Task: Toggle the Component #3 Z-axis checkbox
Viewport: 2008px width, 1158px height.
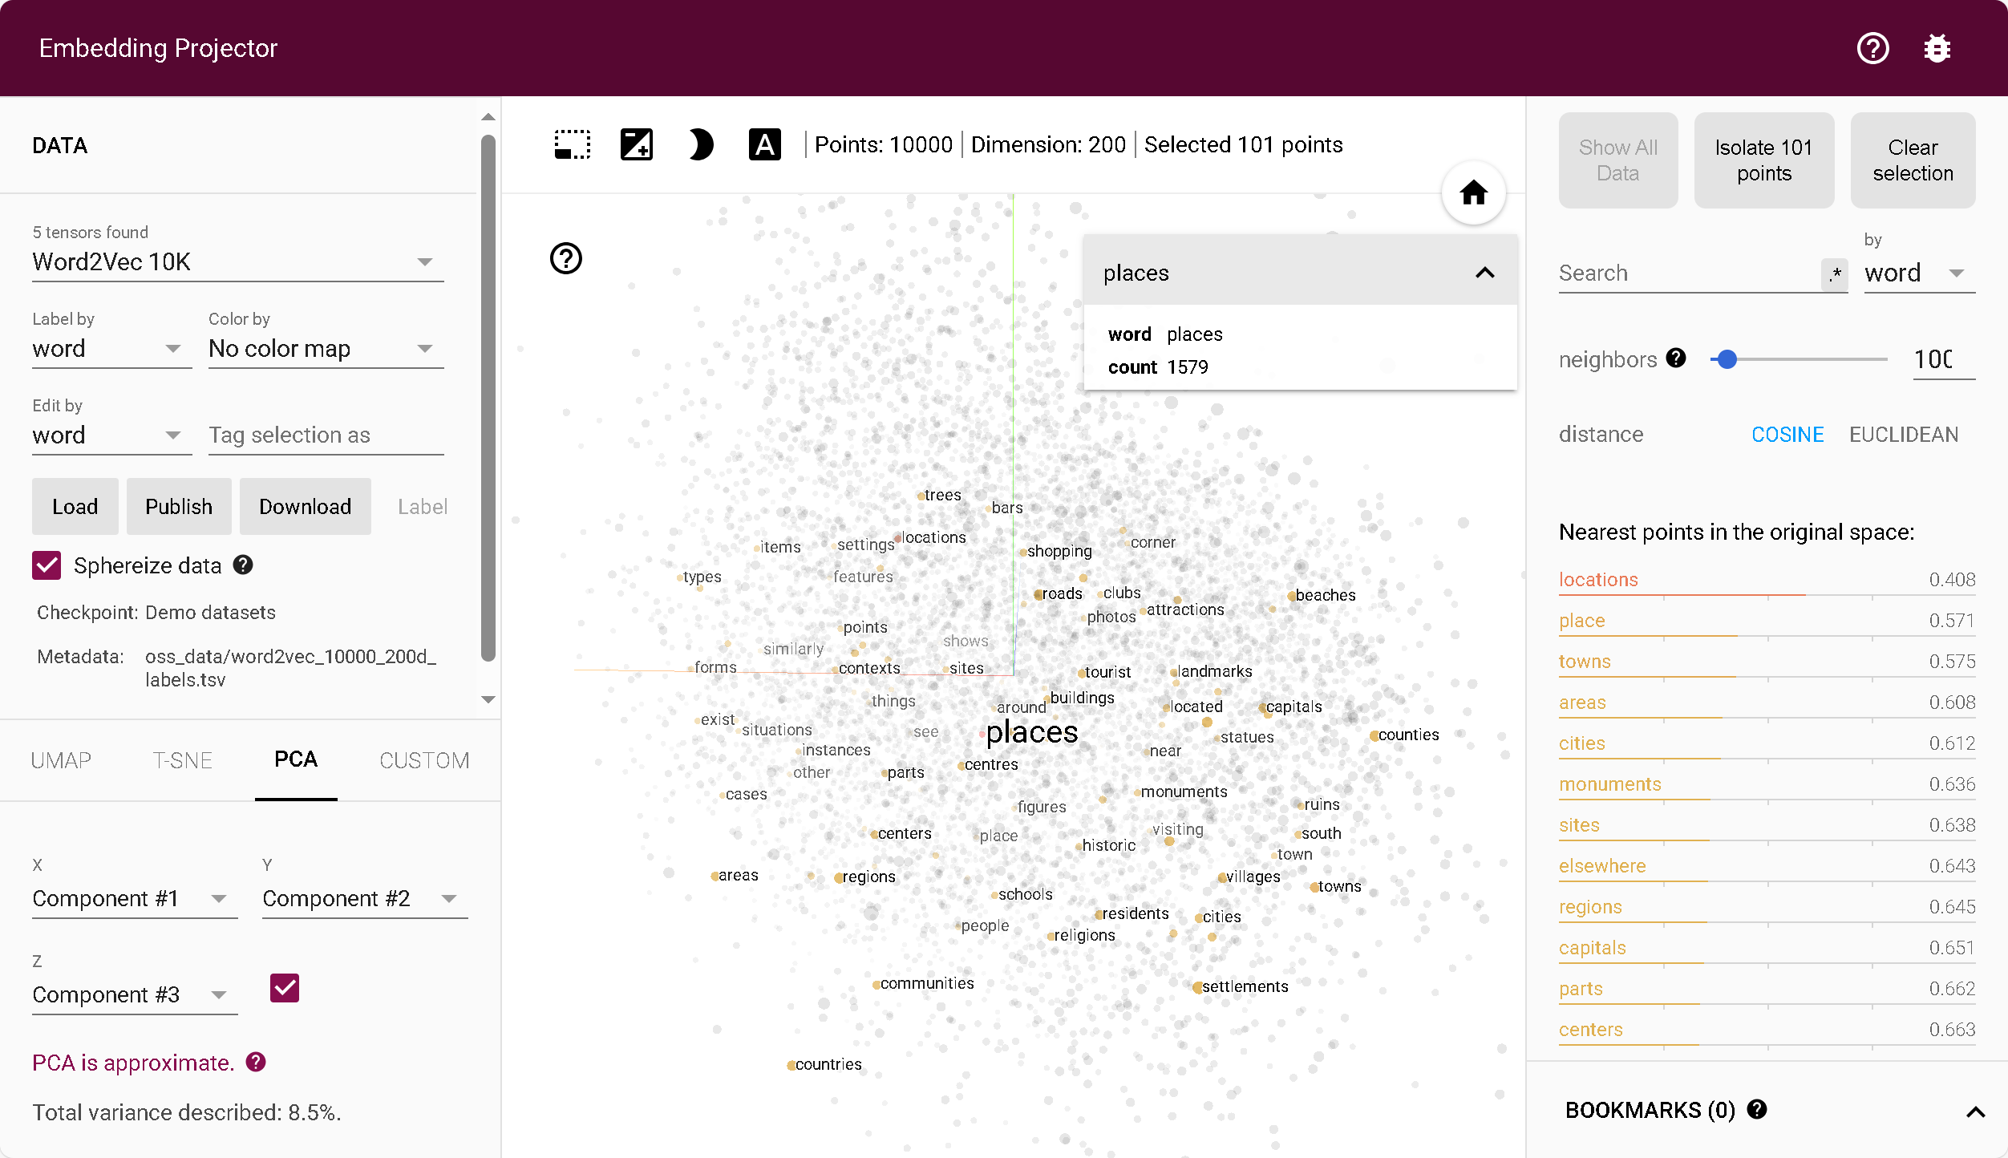Action: [285, 988]
